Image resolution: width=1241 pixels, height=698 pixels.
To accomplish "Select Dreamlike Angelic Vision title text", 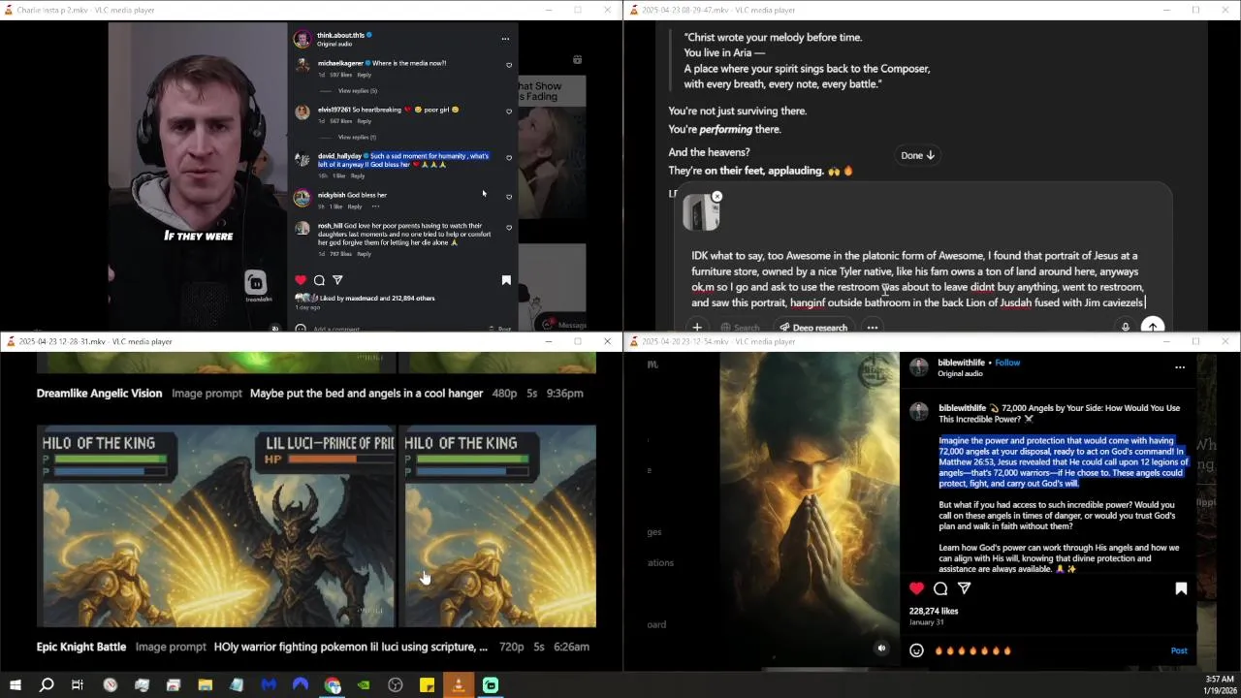I will click(x=99, y=394).
